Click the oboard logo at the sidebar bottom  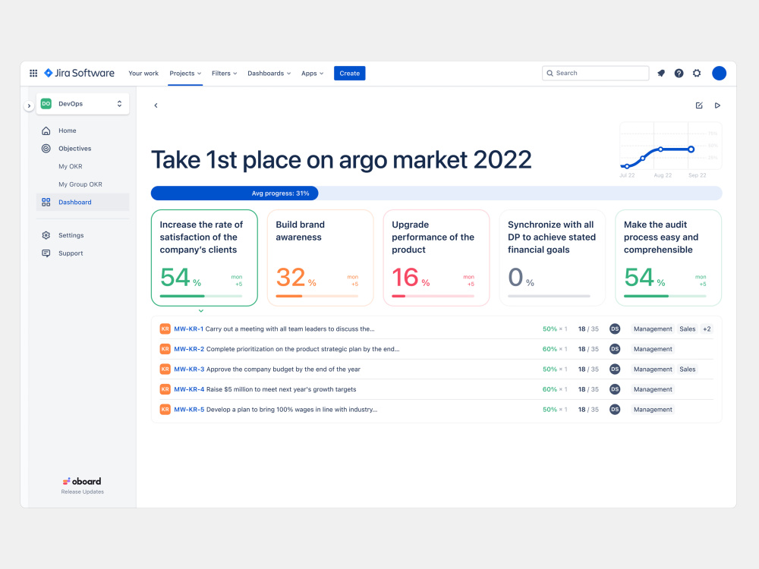pyautogui.click(x=82, y=482)
